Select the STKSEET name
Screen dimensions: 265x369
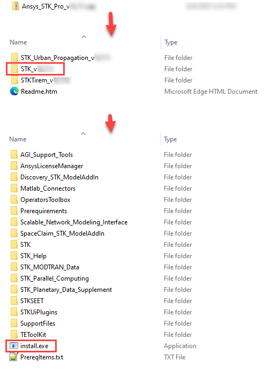(x=32, y=301)
